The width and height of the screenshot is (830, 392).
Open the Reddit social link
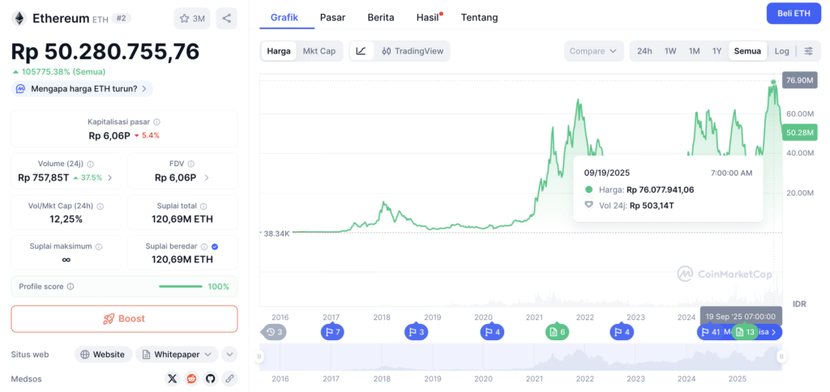[x=191, y=378]
